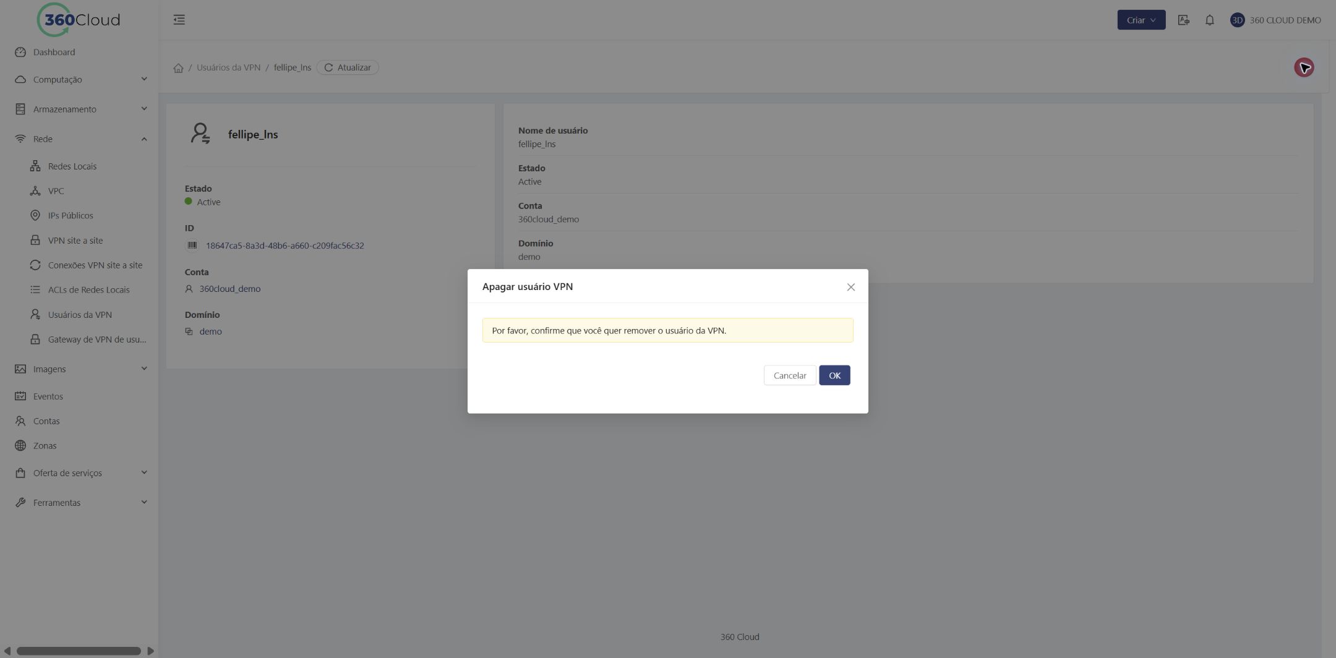Click the demo domain link

[210, 331]
